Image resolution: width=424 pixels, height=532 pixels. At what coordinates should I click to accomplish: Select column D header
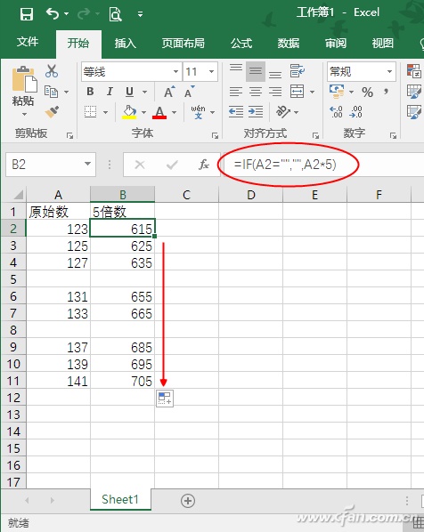250,195
